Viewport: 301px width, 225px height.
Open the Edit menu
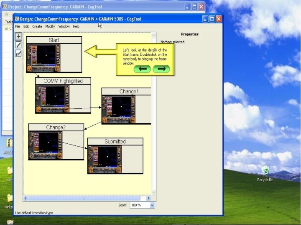(26, 26)
